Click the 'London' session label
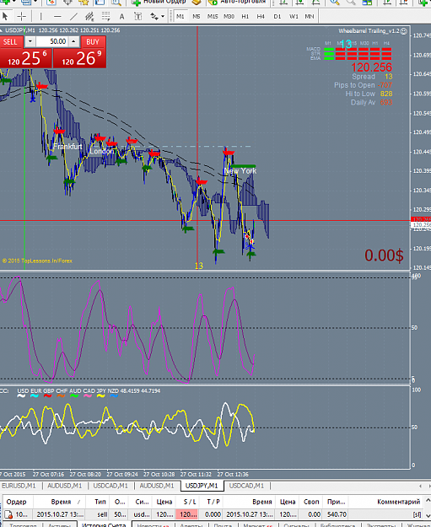Screen dimensions: 431x527 [x=102, y=151]
